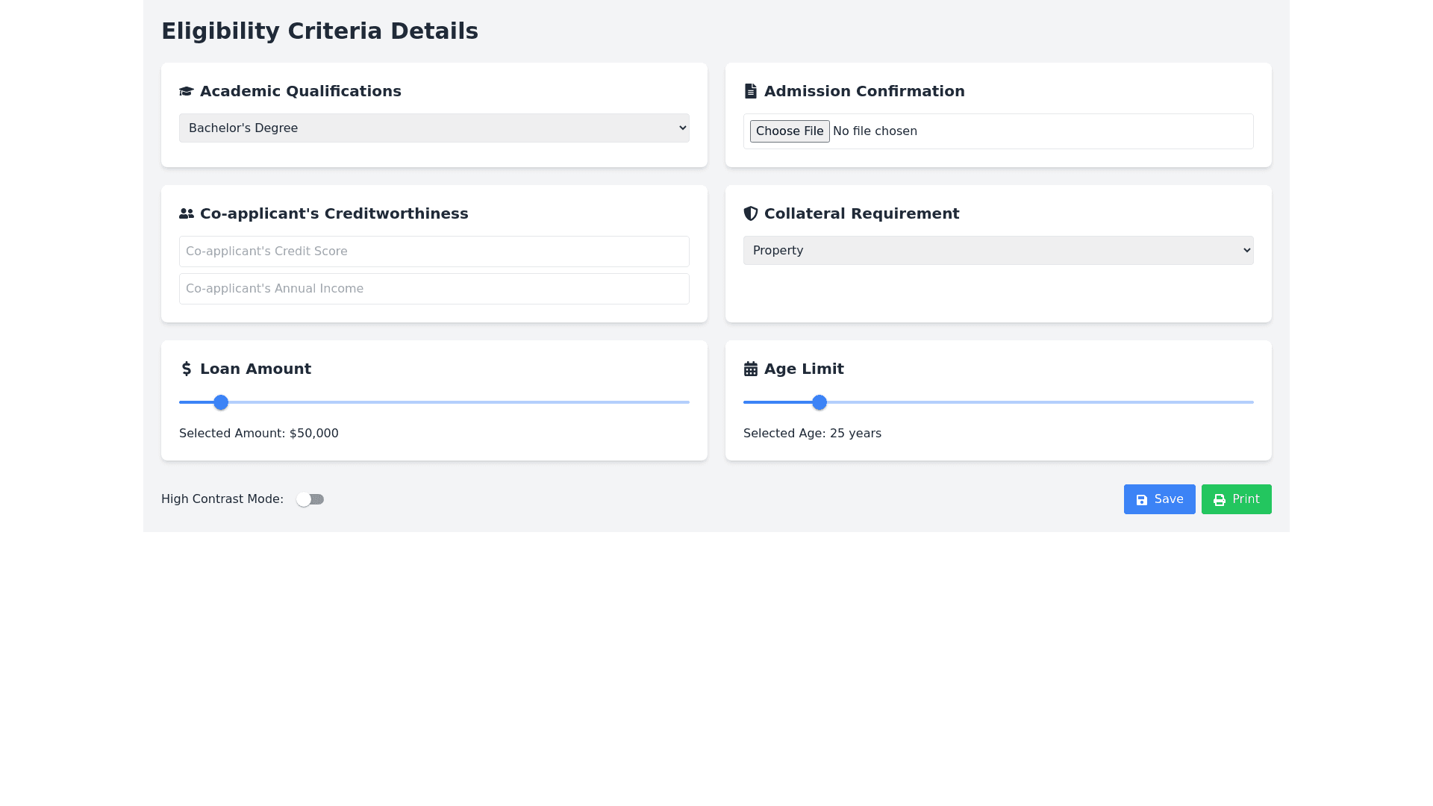Click the graduation cap icon

pos(187,91)
